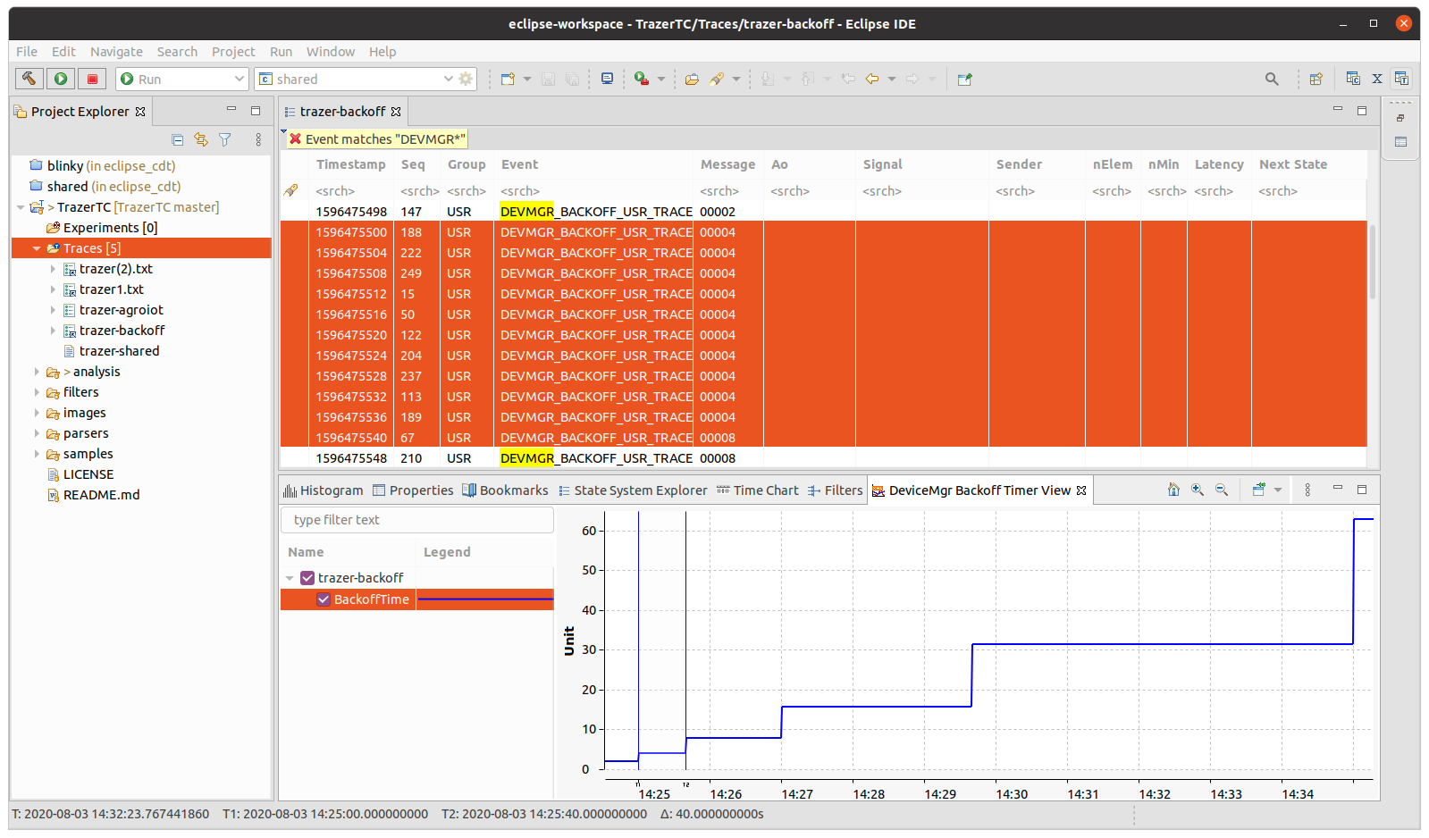Switch to the Time Chart tab

pos(758,490)
